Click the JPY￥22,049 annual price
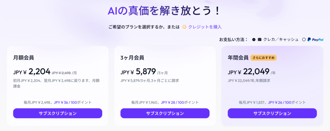This screenshot has height=131, width=330. 248,72
